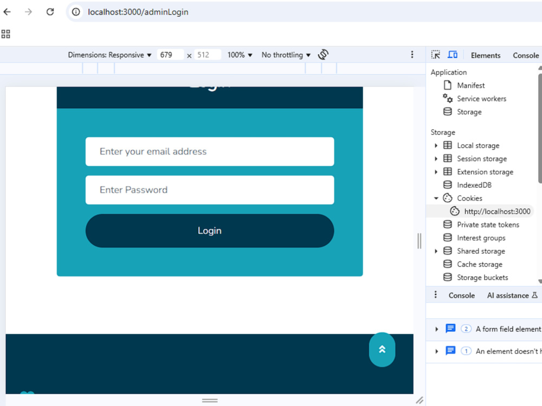Click the Session storage label
Viewport: 542px width, 406px height.
tap(482, 159)
